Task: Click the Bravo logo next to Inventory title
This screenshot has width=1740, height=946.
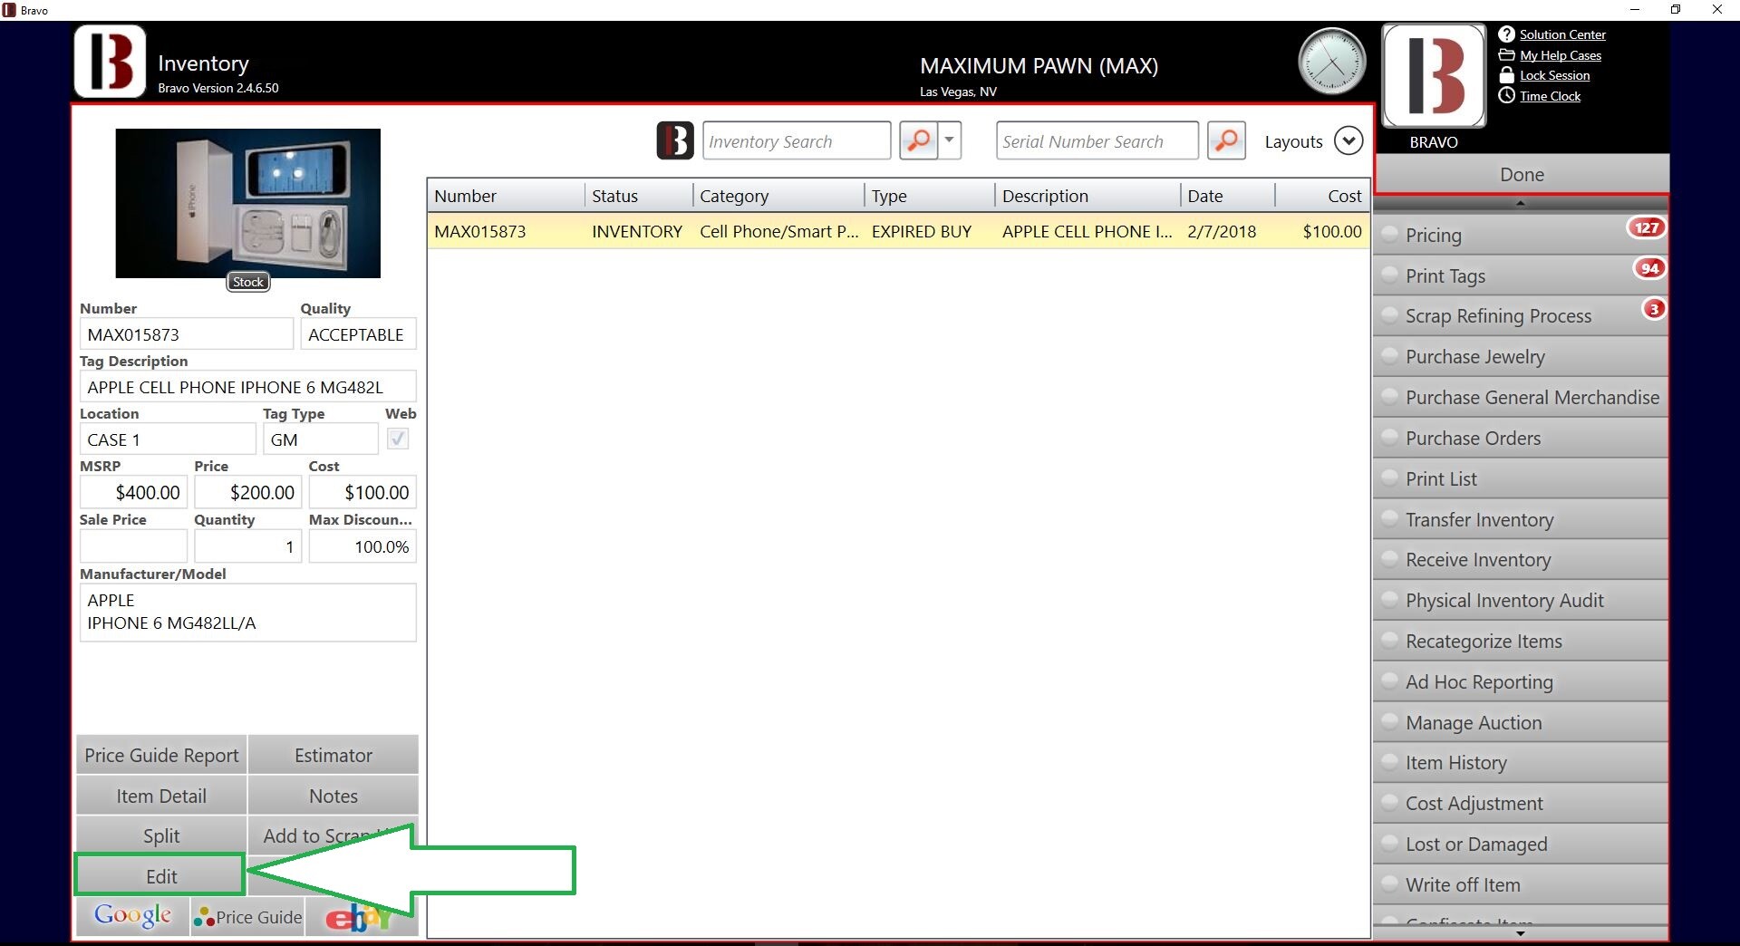Action: tap(110, 62)
